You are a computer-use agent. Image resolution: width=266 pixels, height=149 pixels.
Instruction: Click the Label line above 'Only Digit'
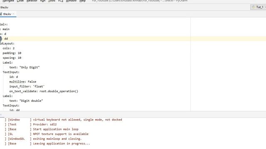(x=7, y=62)
